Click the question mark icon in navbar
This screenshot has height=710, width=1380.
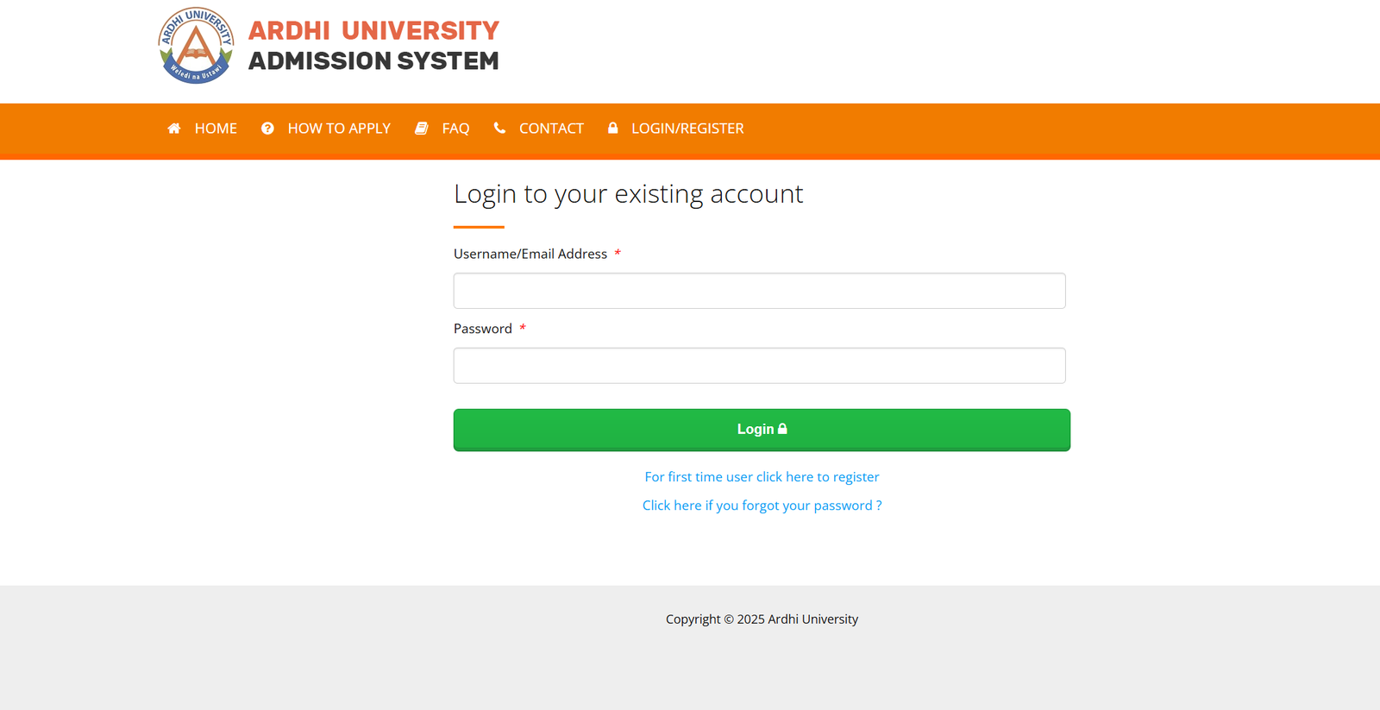[x=267, y=129]
